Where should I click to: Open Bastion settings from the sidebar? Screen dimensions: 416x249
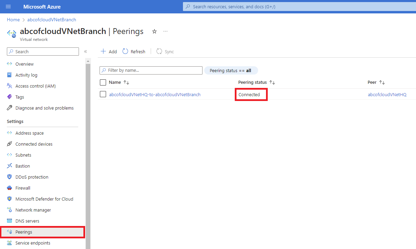click(22, 166)
